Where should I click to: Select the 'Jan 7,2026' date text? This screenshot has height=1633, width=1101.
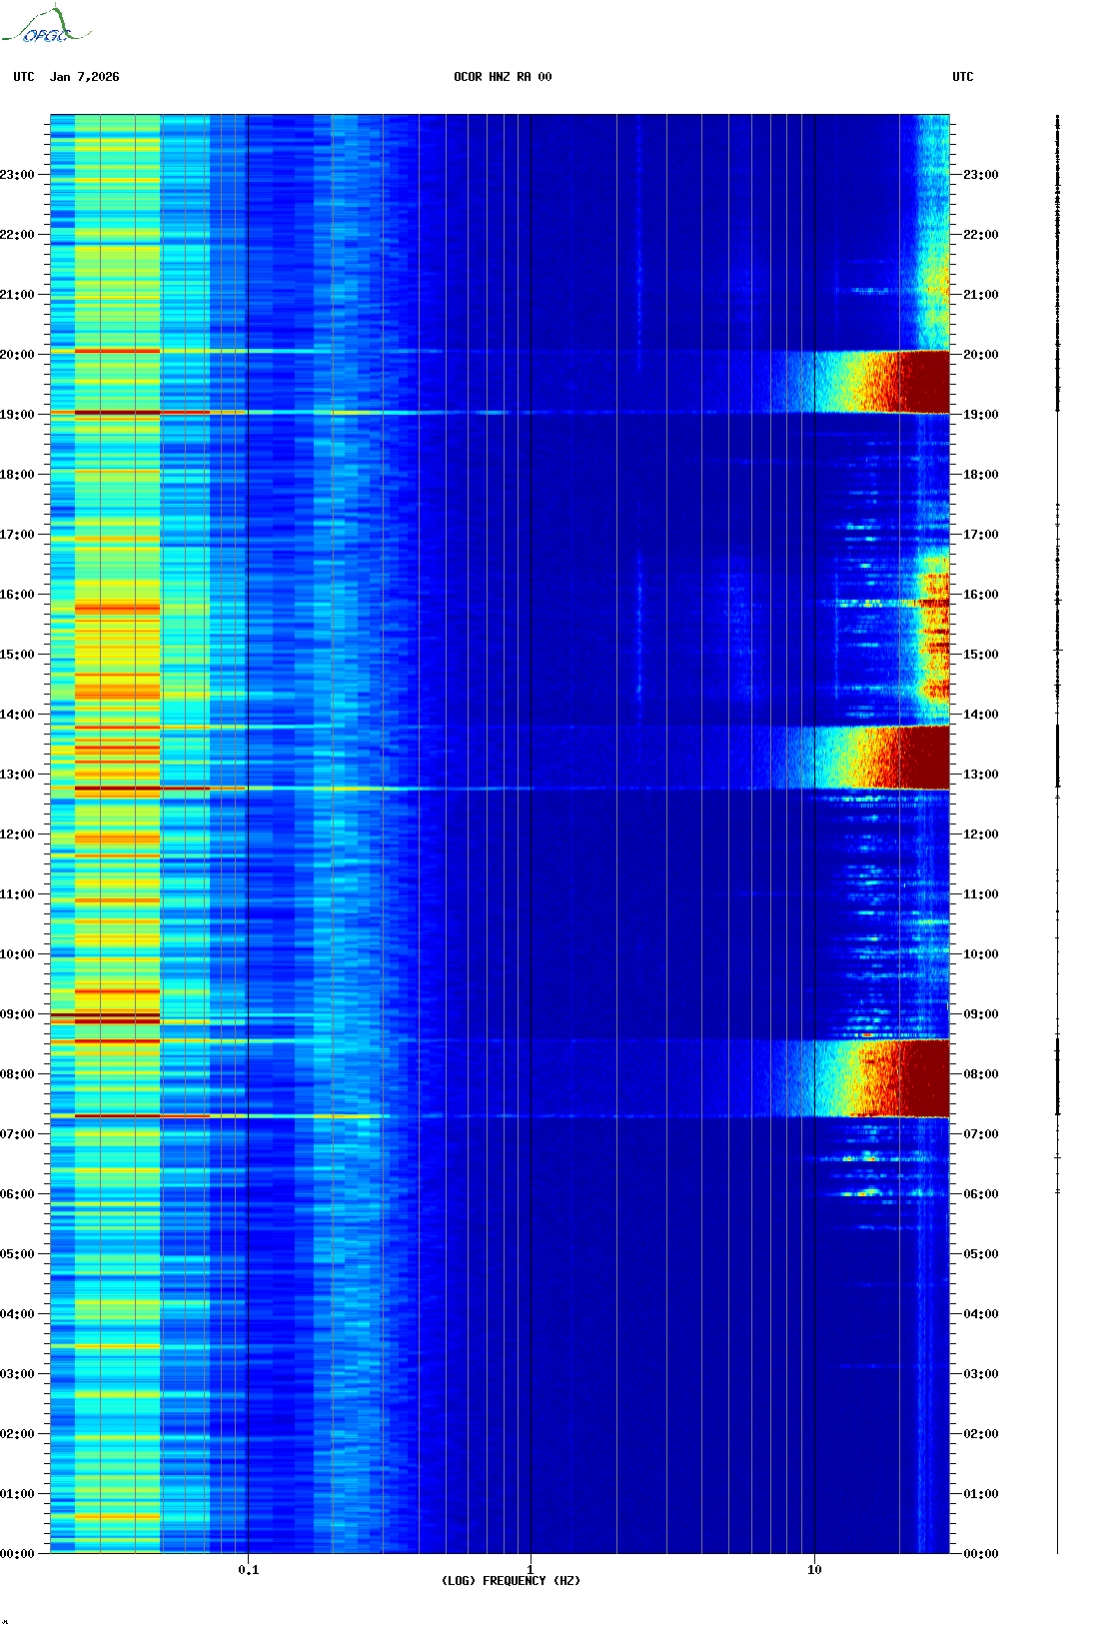point(85,77)
